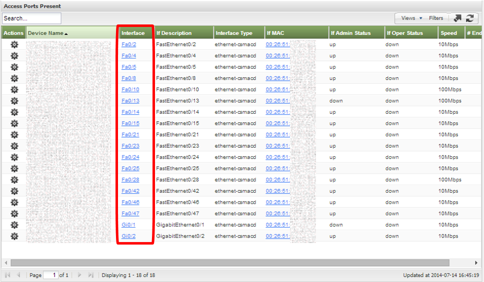The height and width of the screenshot is (282, 484).
Task: Jump to the last page using the pager icon
Action: (91, 275)
